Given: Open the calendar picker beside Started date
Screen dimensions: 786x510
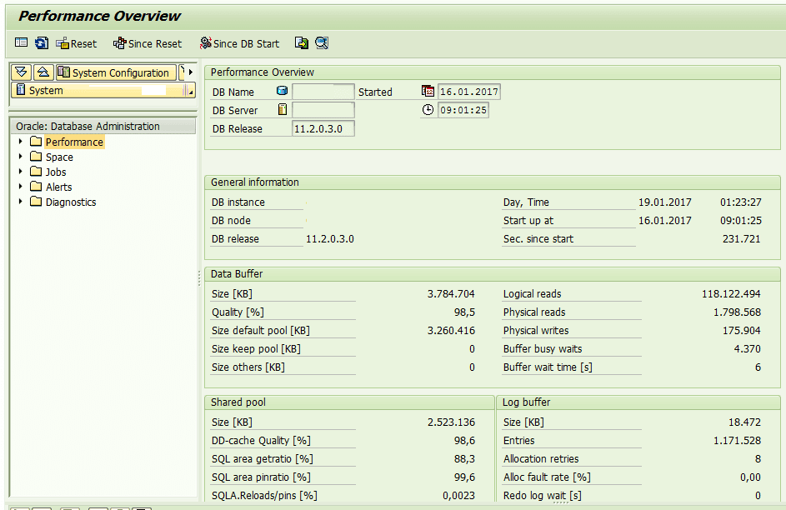Looking at the screenshot, I should coord(428,92).
